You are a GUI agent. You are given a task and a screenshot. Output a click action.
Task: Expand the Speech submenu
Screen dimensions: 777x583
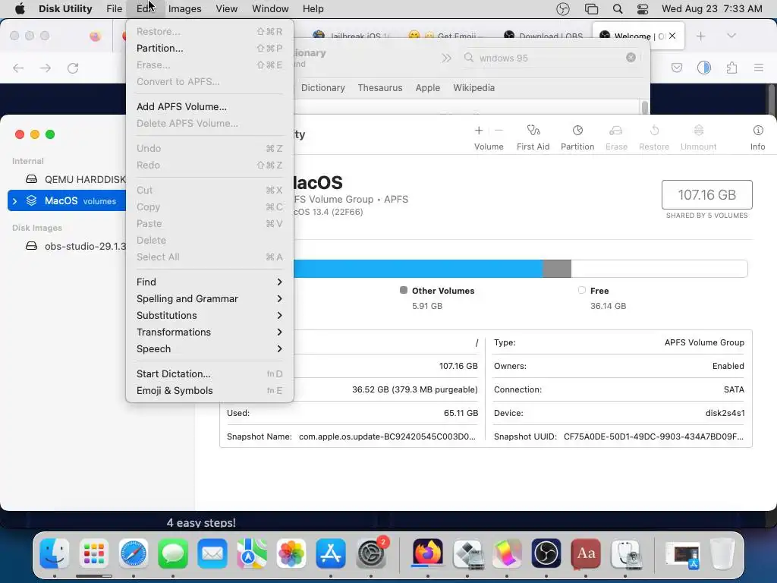(x=210, y=348)
